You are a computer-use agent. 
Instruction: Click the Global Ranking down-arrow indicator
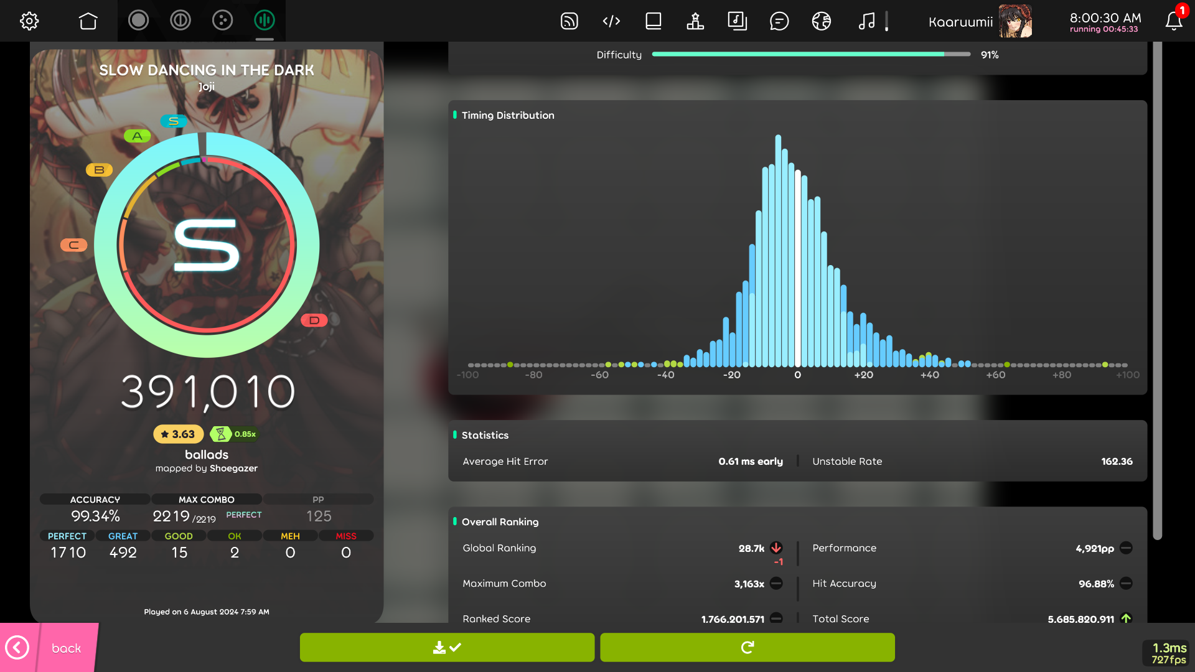coord(776,548)
